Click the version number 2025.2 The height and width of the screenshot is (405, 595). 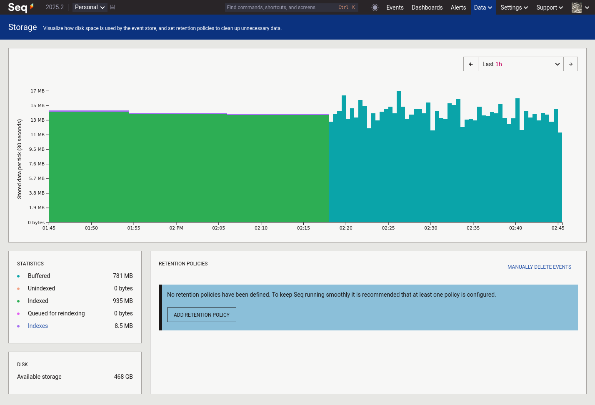pyautogui.click(x=55, y=7)
